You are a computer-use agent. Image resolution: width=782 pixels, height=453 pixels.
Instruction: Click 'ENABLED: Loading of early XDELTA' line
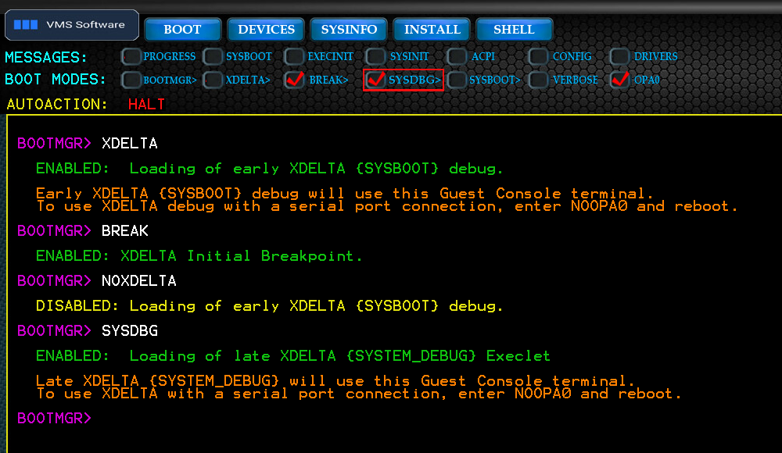(x=269, y=169)
